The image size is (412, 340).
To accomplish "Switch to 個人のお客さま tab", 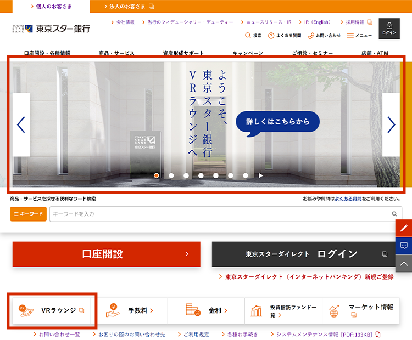I will click(x=51, y=6).
